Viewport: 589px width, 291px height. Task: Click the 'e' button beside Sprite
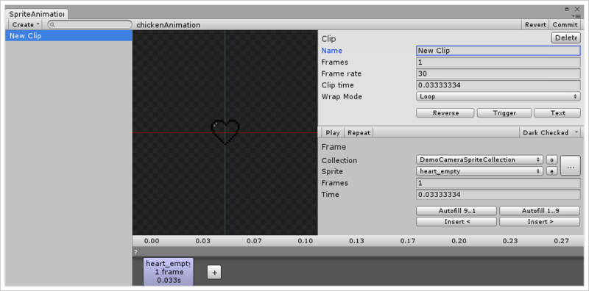551,171
